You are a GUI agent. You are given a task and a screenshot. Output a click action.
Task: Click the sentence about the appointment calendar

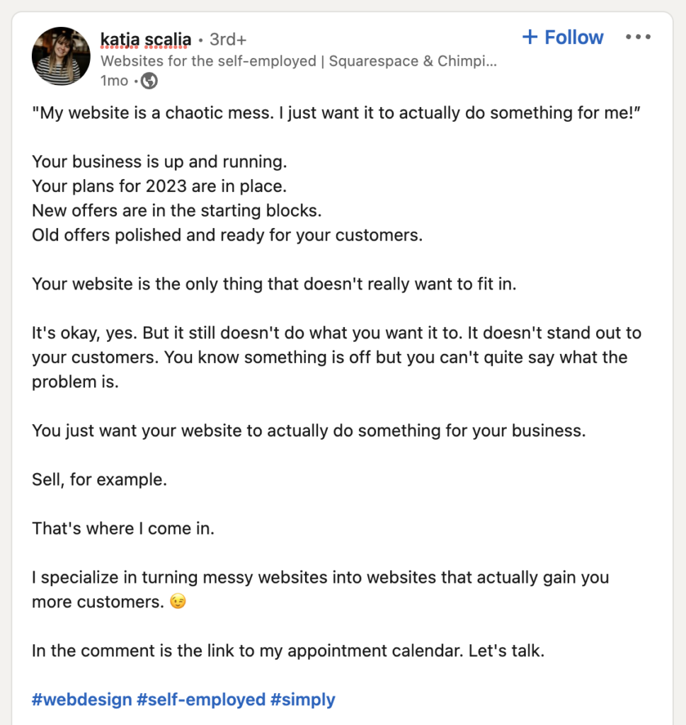[x=288, y=651]
